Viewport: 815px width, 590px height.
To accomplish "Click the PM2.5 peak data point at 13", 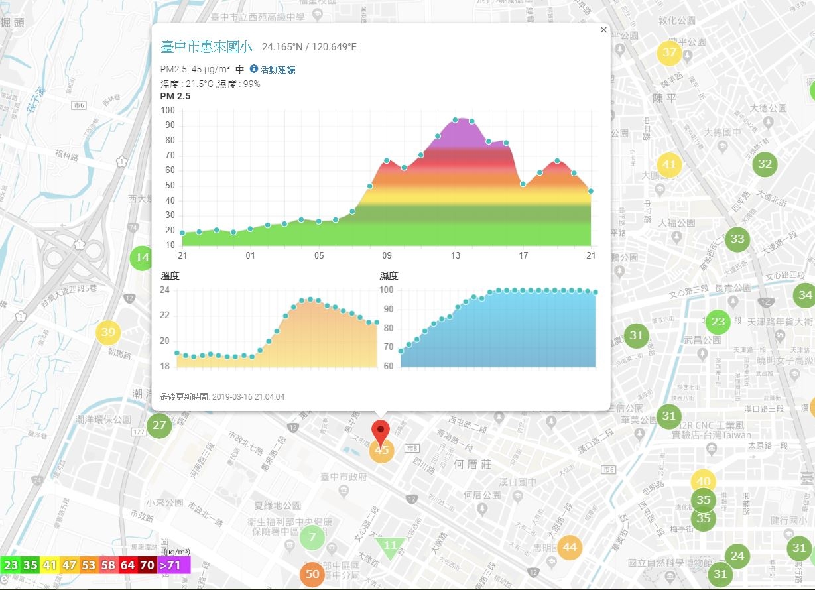I will pos(455,120).
